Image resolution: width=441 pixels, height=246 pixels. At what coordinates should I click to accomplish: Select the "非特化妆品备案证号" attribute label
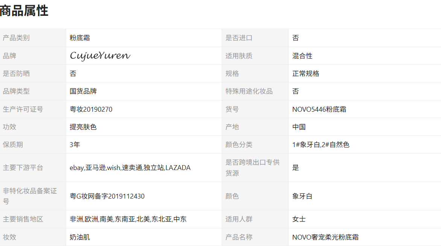(x=30, y=196)
